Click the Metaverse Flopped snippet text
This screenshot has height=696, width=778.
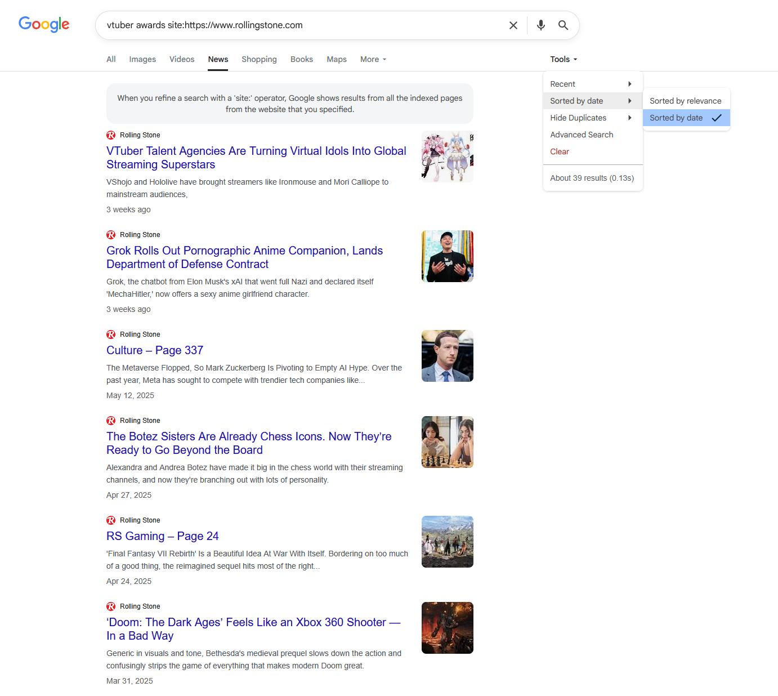click(x=254, y=374)
